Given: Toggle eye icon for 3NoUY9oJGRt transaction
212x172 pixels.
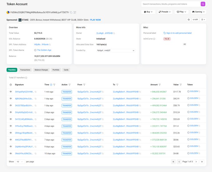Looking at the screenshot, I should point(11,153).
